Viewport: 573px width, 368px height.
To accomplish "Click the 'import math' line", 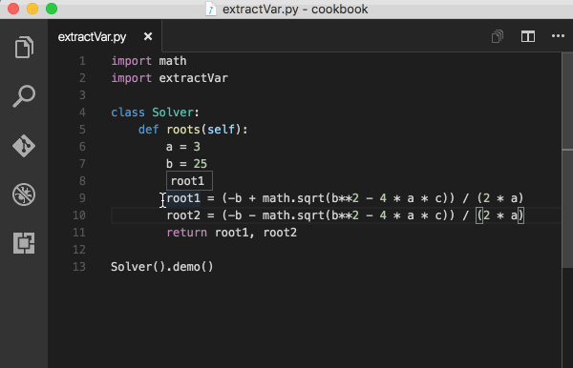I will click(149, 61).
